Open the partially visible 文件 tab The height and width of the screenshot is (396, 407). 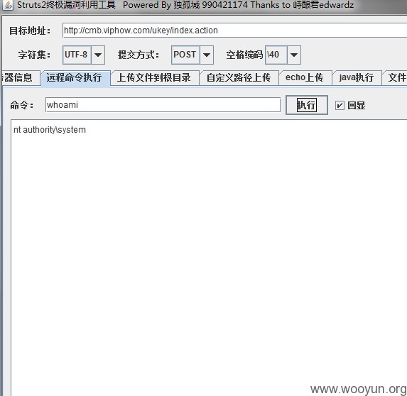pos(395,77)
